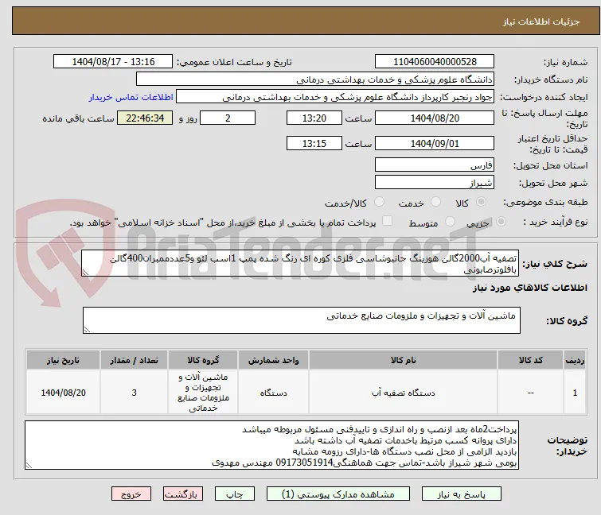Image resolution: width=601 pixels, height=515 pixels.
Task: Select the کالا/خدمت radio button
Action: (379, 202)
